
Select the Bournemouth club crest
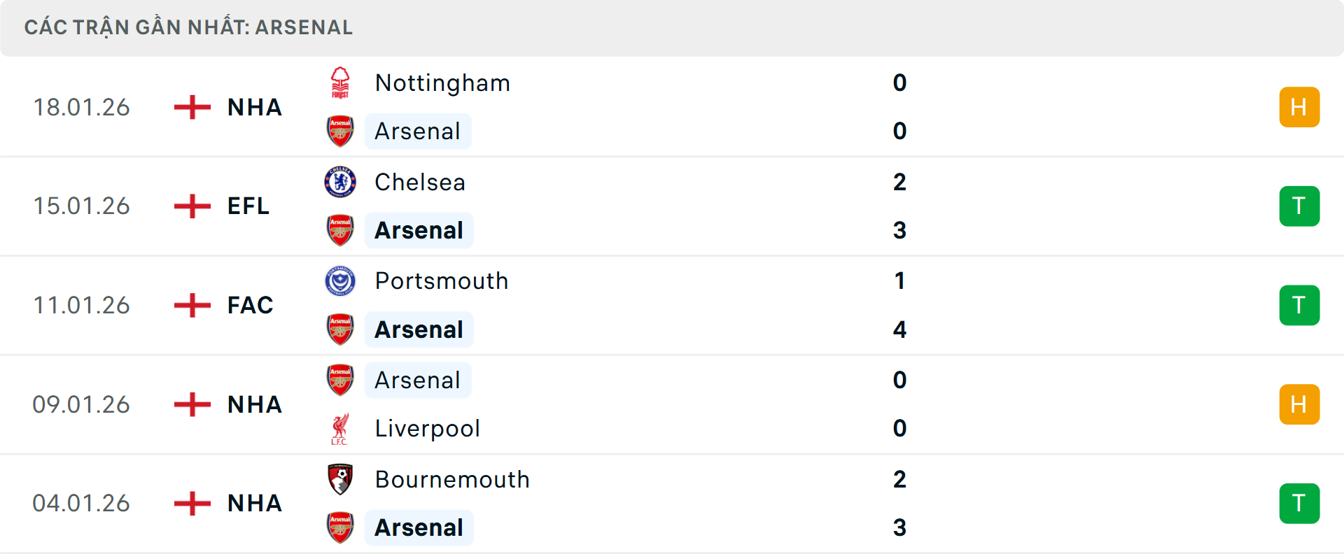click(340, 480)
